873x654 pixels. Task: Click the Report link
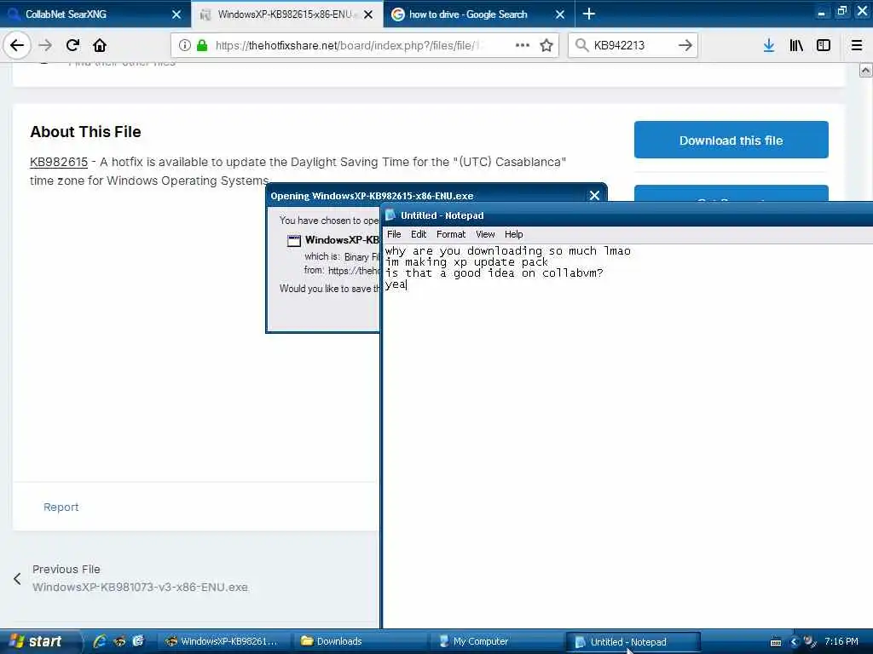(61, 508)
